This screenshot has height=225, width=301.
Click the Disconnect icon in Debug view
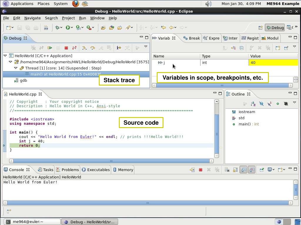pyautogui.click(x=74, y=48)
